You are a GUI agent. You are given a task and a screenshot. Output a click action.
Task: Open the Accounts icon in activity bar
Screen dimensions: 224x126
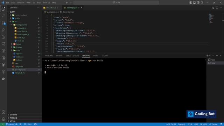(x=3, y=112)
